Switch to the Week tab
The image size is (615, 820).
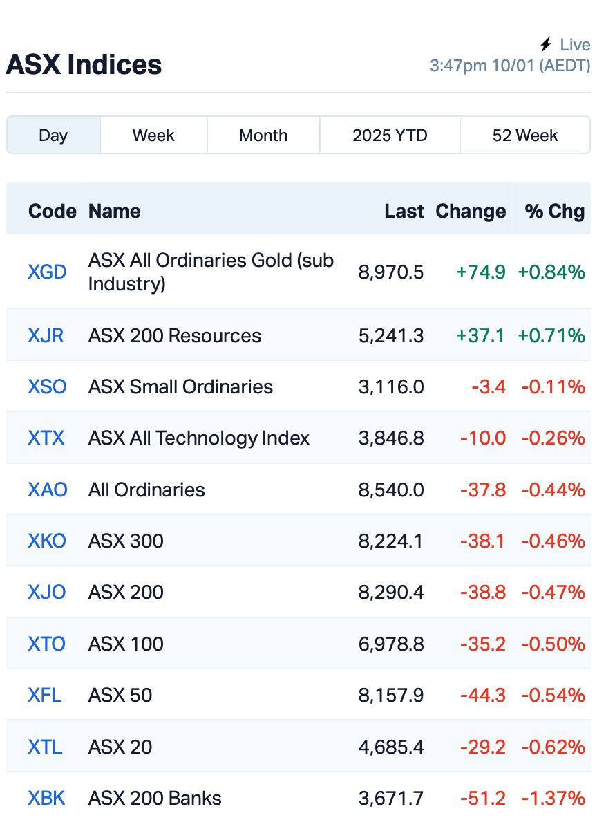(153, 135)
